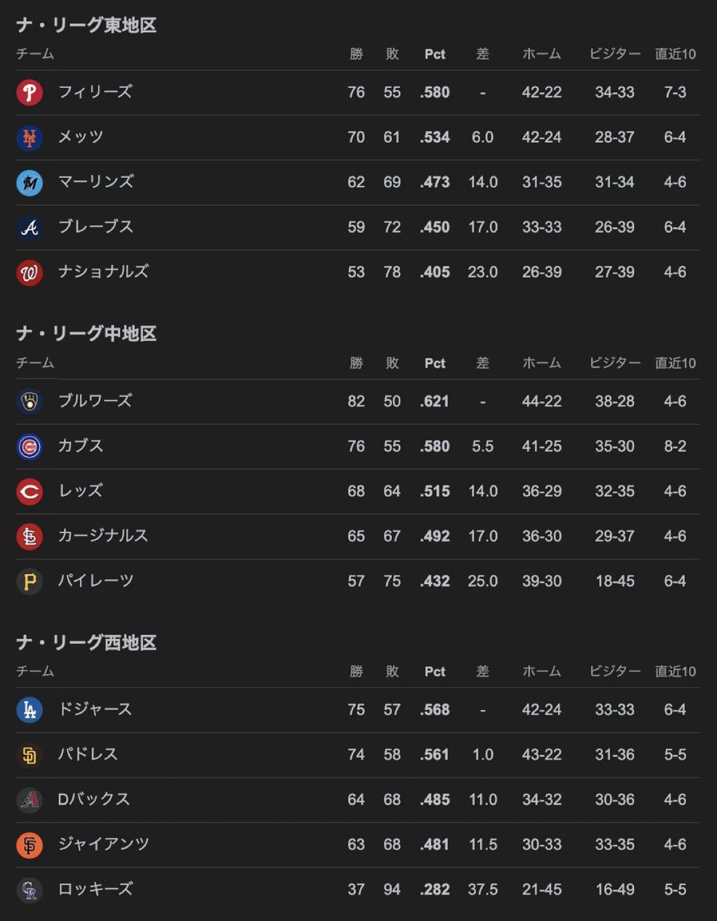Image resolution: width=717 pixels, height=921 pixels.
Task: Open the Dバックス team page
Action: tap(94, 799)
